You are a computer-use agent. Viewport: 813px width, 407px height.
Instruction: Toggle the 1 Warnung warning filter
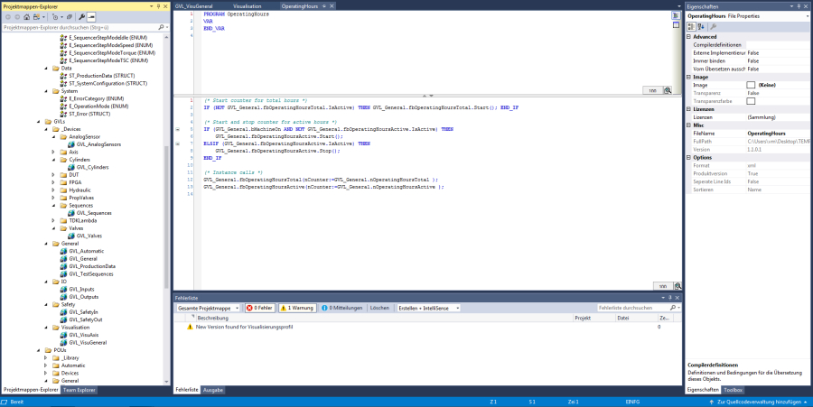pyautogui.click(x=296, y=308)
